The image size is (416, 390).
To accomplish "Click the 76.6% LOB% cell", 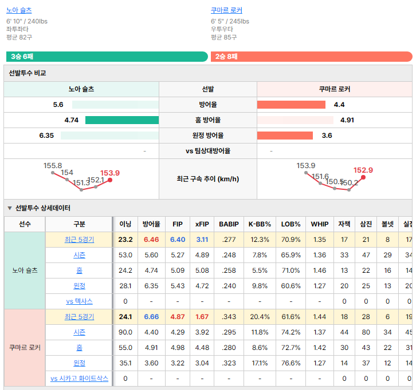I will click(291, 363).
